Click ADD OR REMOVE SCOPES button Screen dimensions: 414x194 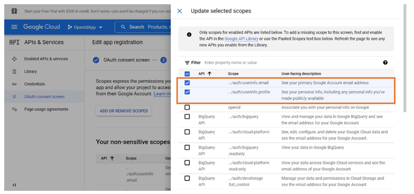[x=124, y=111]
